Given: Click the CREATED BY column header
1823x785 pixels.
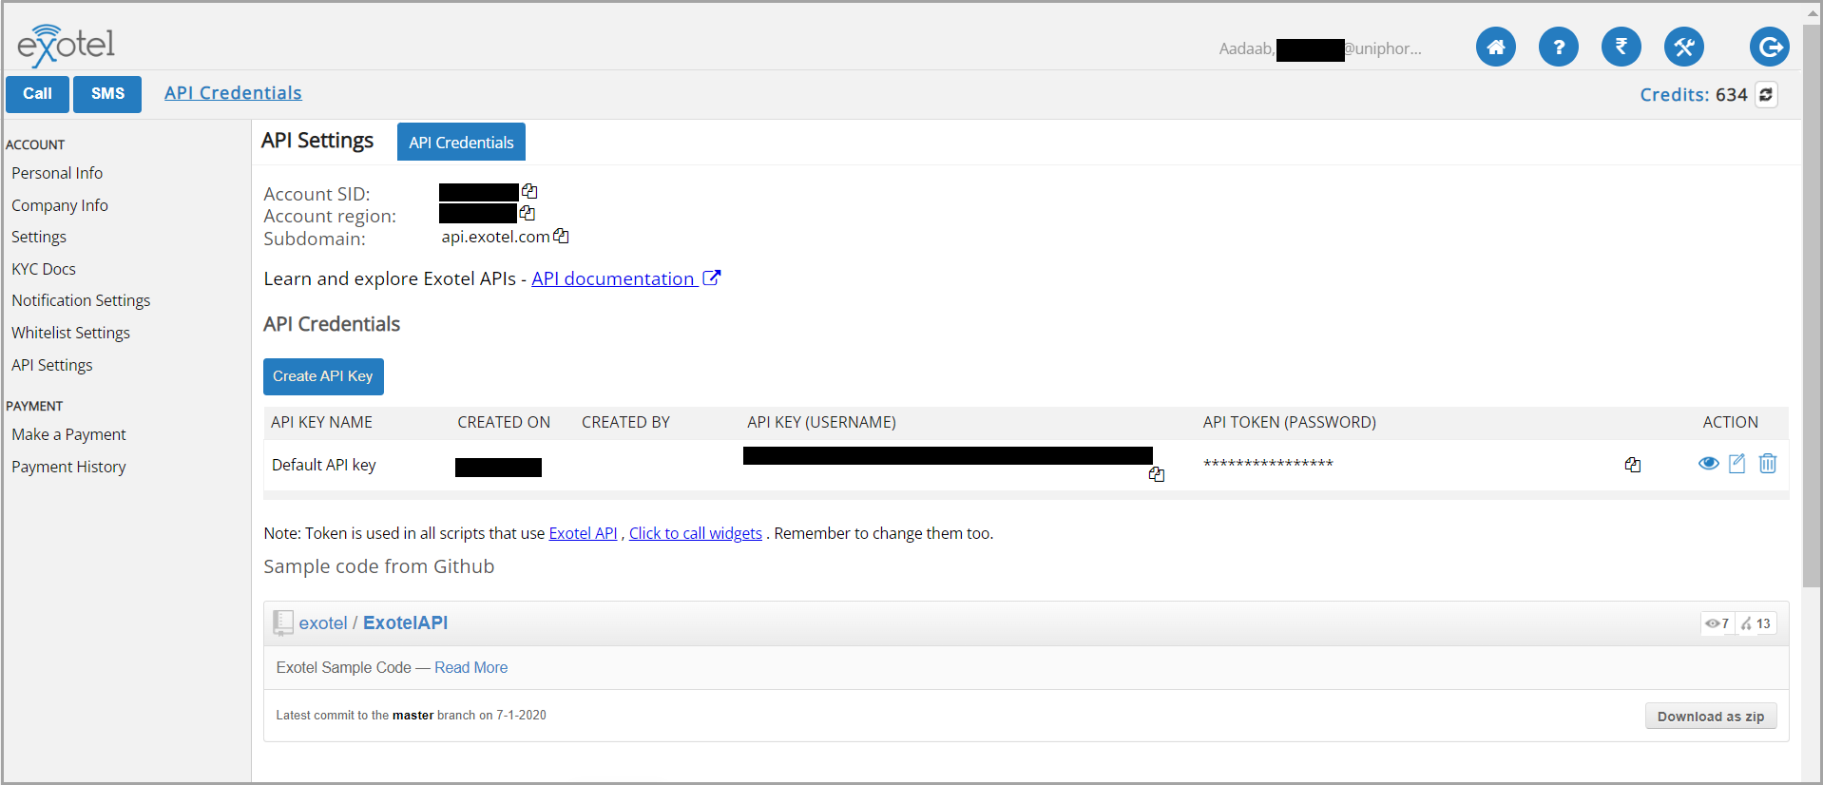Looking at the screenshot, I should 625,422.
